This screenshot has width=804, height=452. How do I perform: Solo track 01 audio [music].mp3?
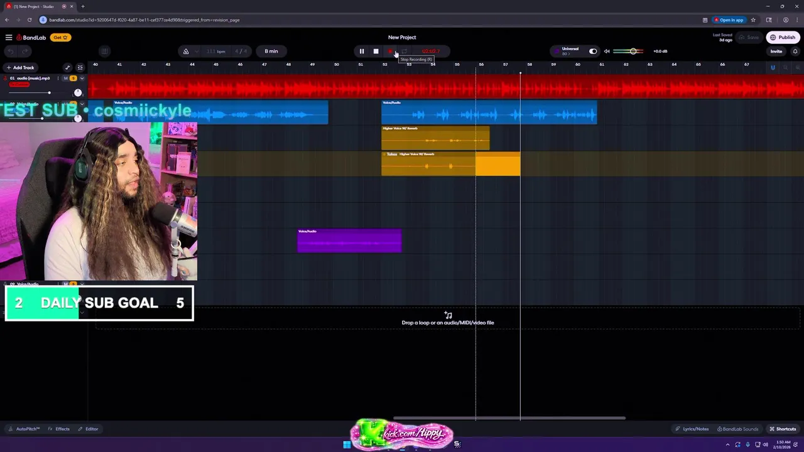tap(73, 78)
